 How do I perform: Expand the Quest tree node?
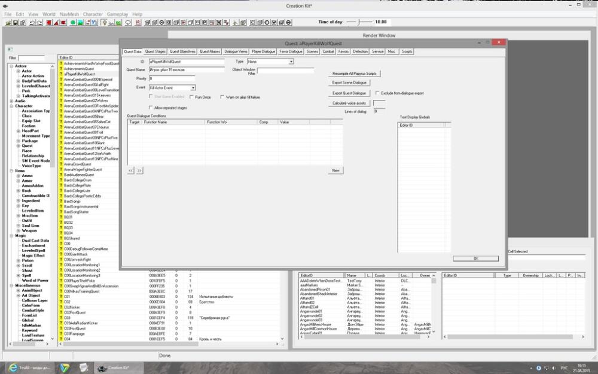(x=18, y=146)
